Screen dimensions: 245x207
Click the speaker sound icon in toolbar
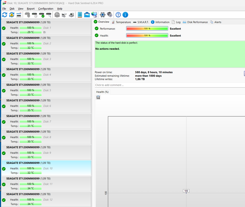pyautogui.click(x=109, y=15)
